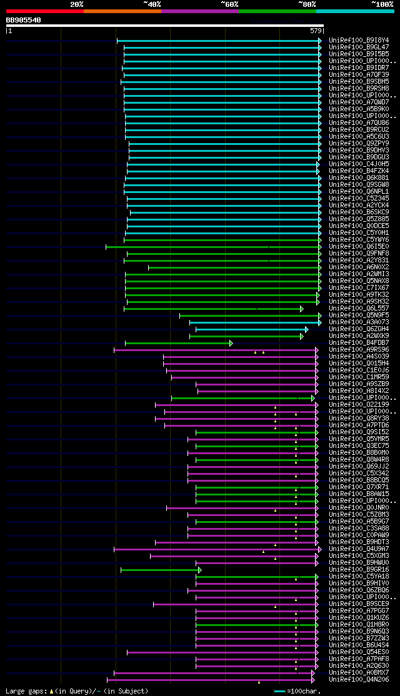Select the UniRef100_B4FDB7 label

pos(359,343)
